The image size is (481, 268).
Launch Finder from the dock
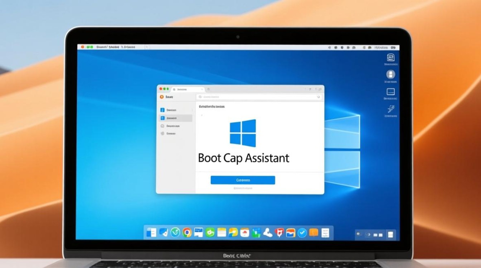pyautogui.click(x=152, y=232)
